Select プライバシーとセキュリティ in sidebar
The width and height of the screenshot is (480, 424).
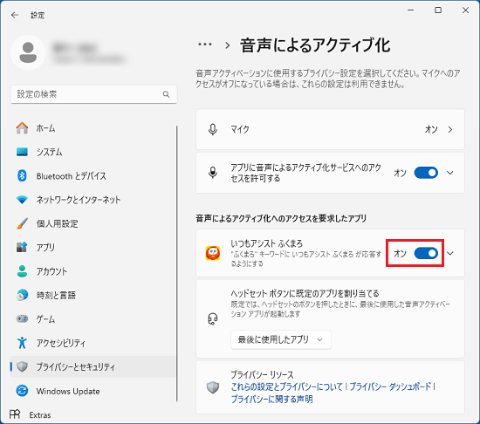[x=93, y=366]
